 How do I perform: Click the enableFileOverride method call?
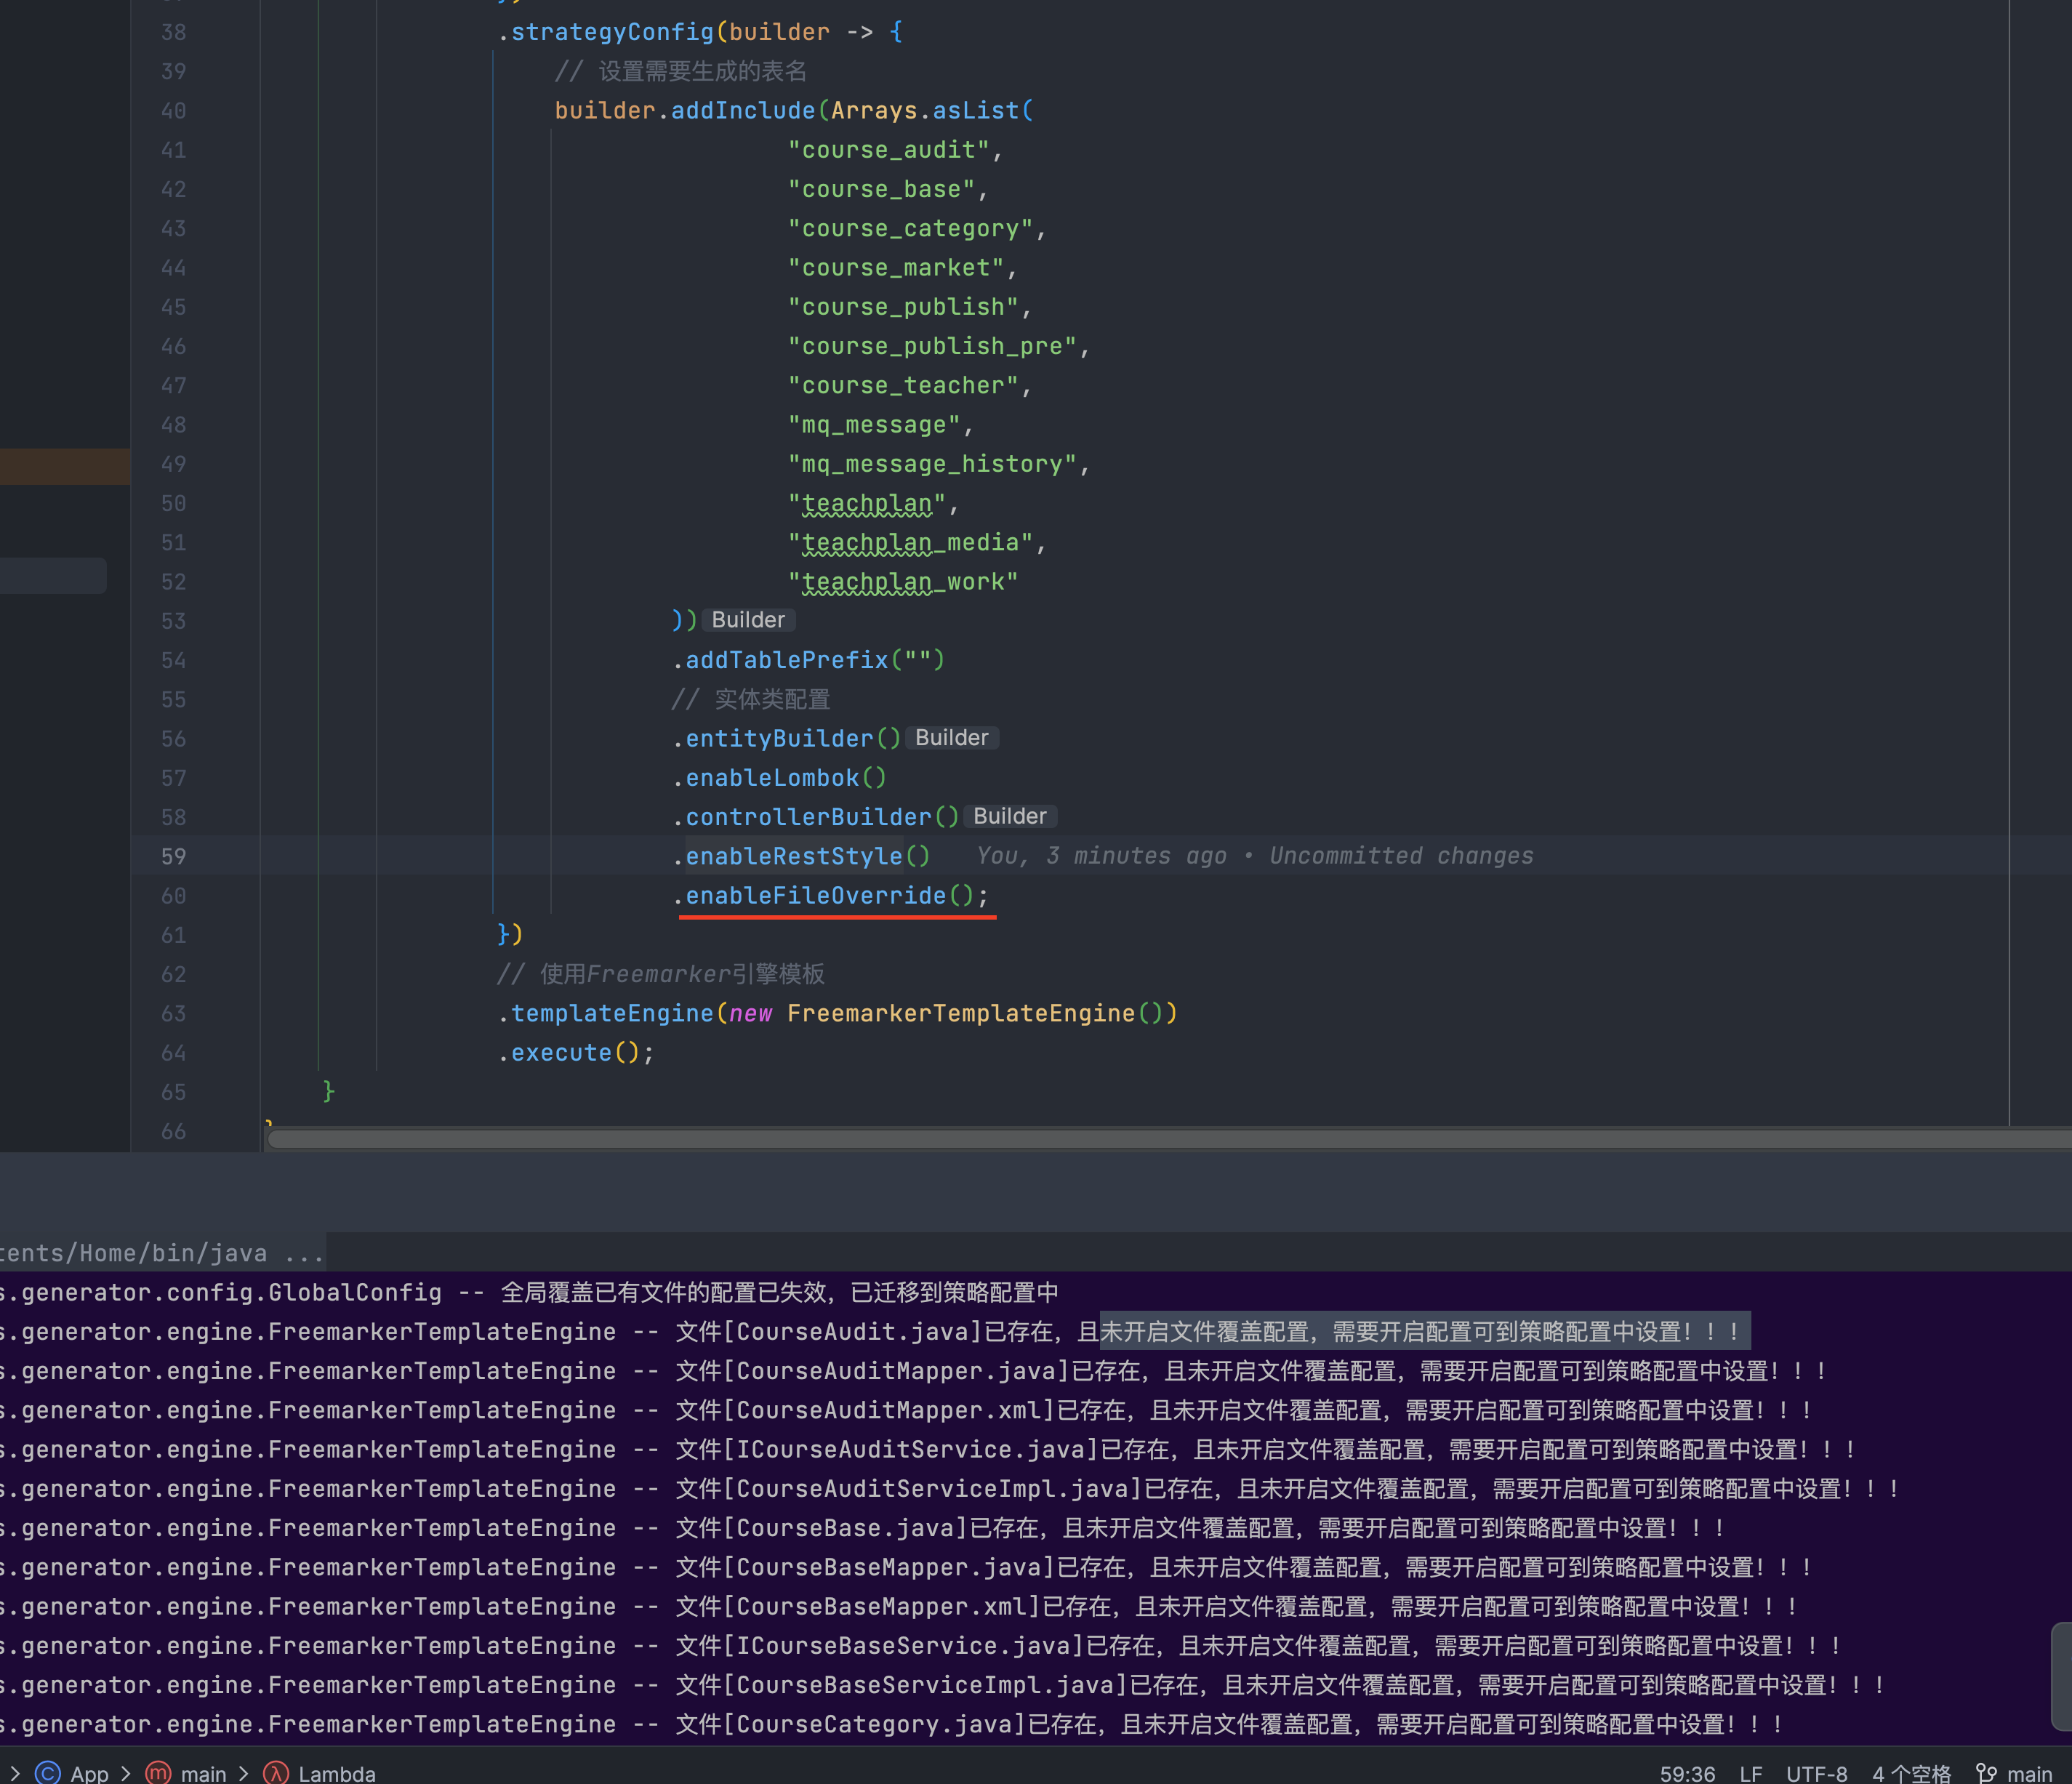tap(815, 895)
